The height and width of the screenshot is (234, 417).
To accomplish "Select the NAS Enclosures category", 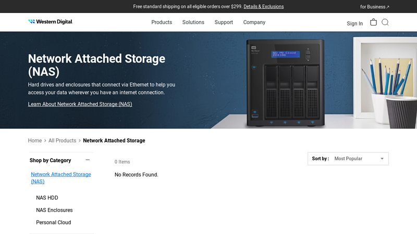I will (x=54, y=210).
